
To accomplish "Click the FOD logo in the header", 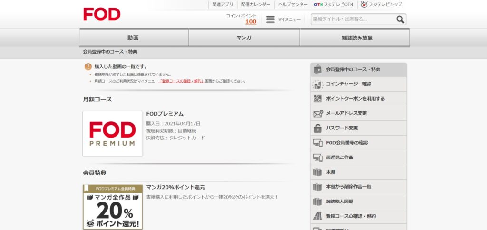I will [x=102, y=14].
